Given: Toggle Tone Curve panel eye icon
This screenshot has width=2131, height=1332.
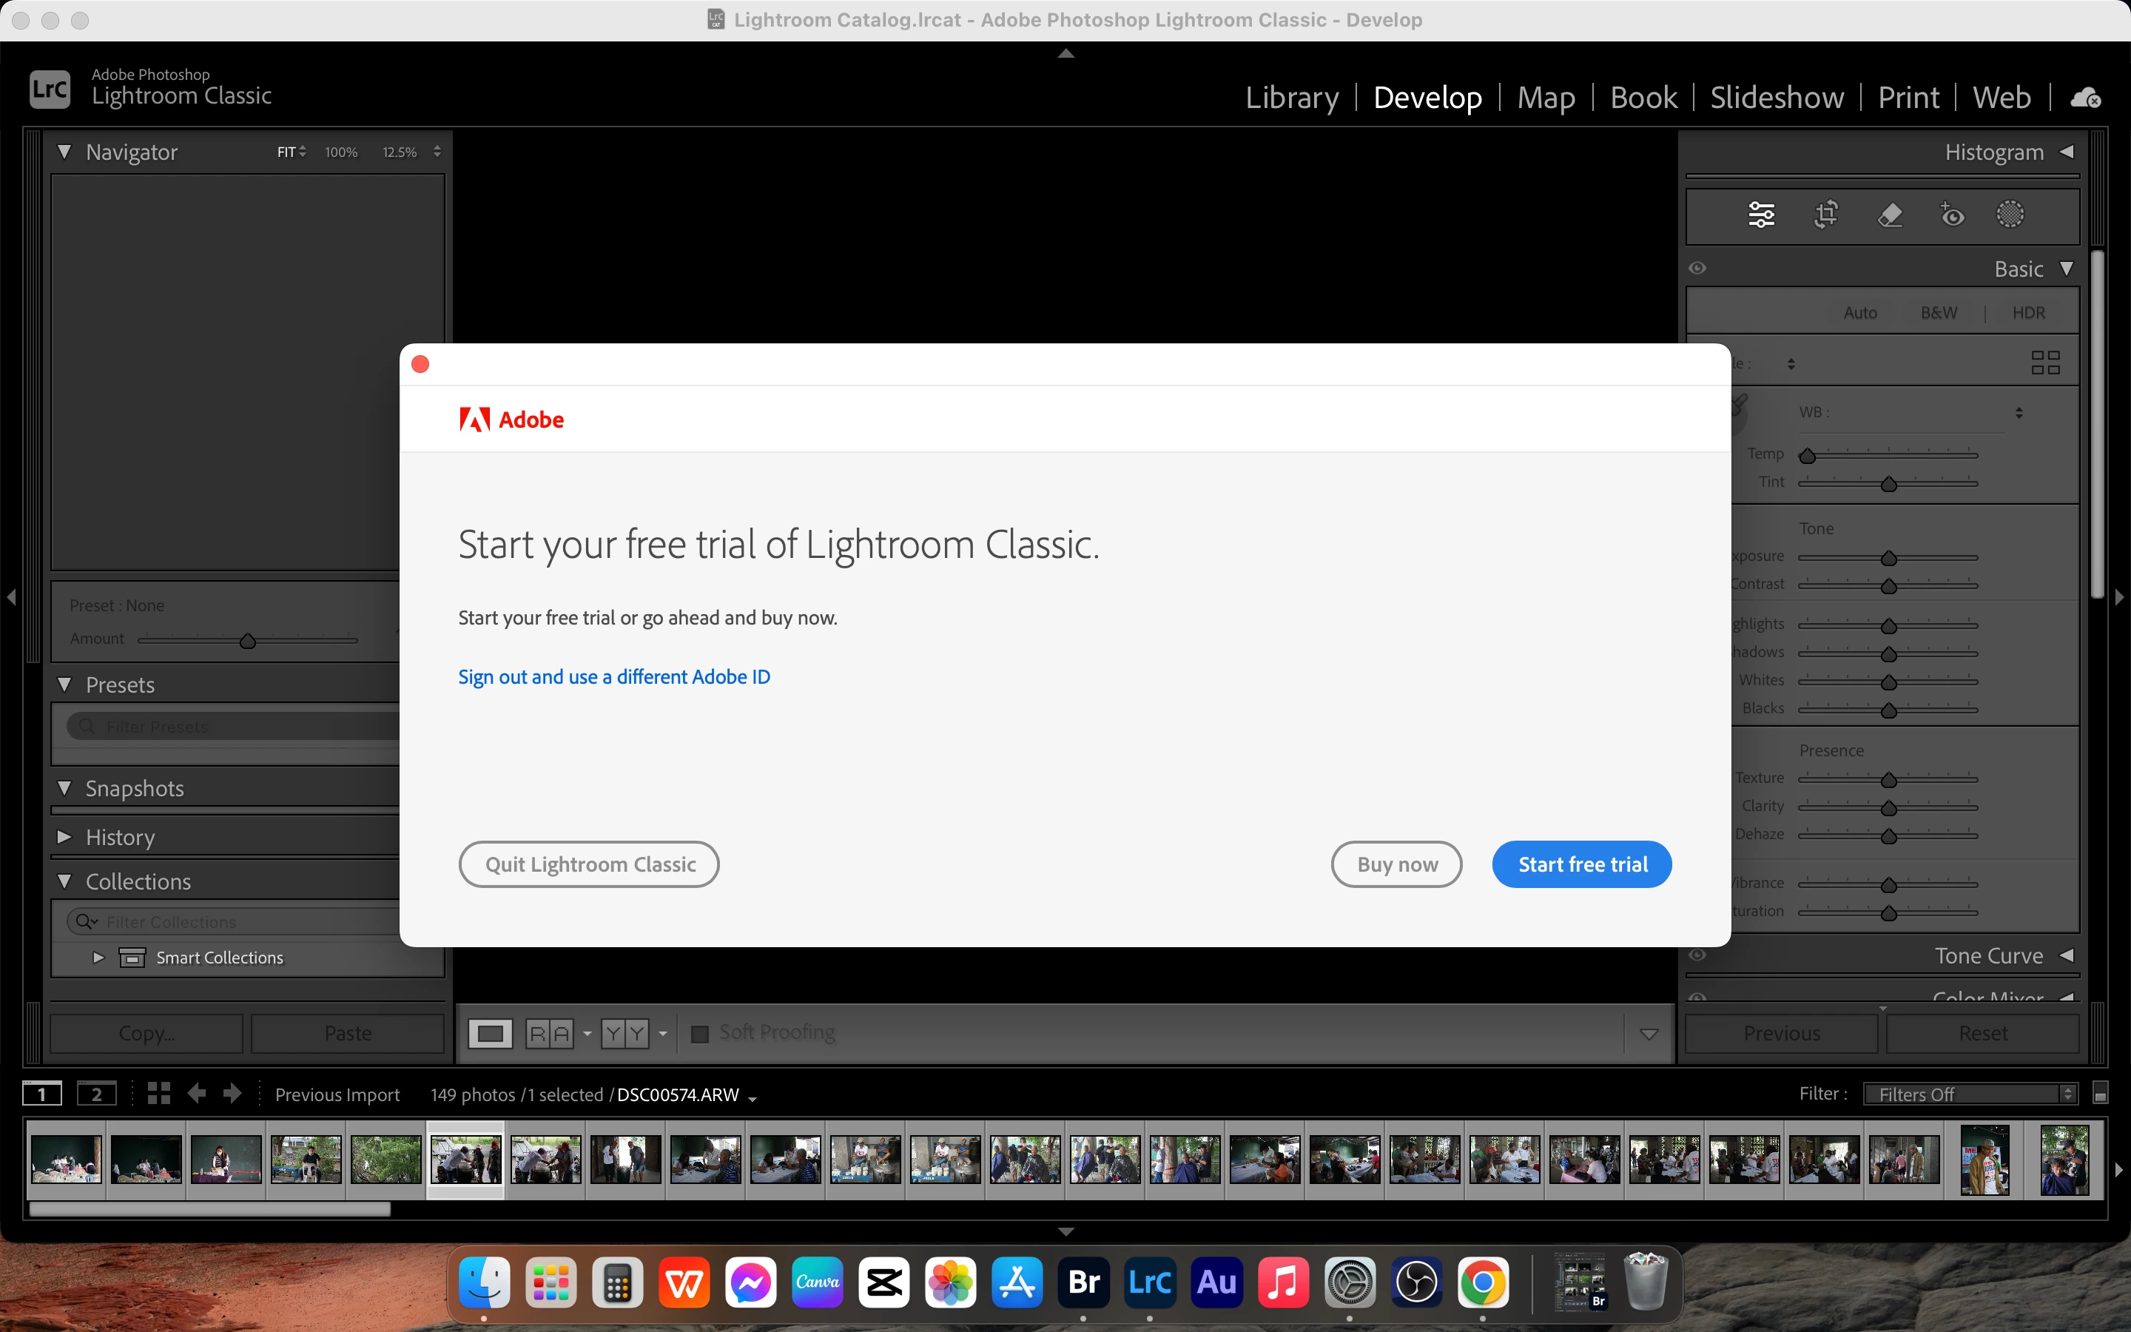Looking at the screenshot, I should tap(1697, 955).
